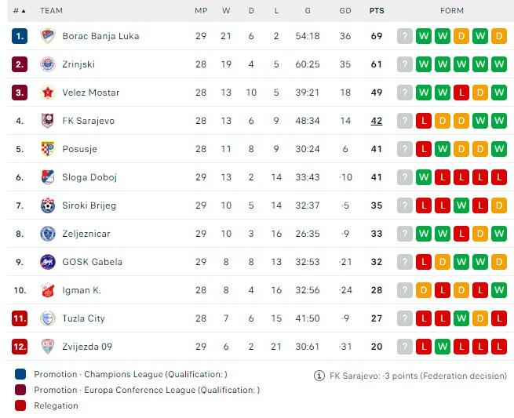This screenshot has width=514, height=418.
Task: Click the FK Sarajevo club badge
Action: click(47, 121)
